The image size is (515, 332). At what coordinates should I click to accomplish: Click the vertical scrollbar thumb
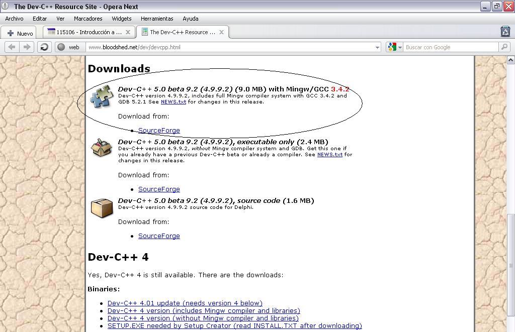(x=511, y=265)
